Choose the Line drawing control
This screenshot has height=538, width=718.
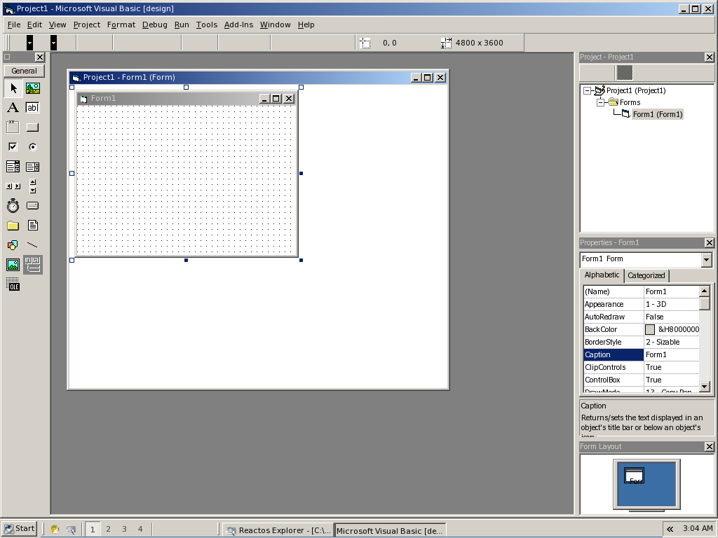click(32, 245)
